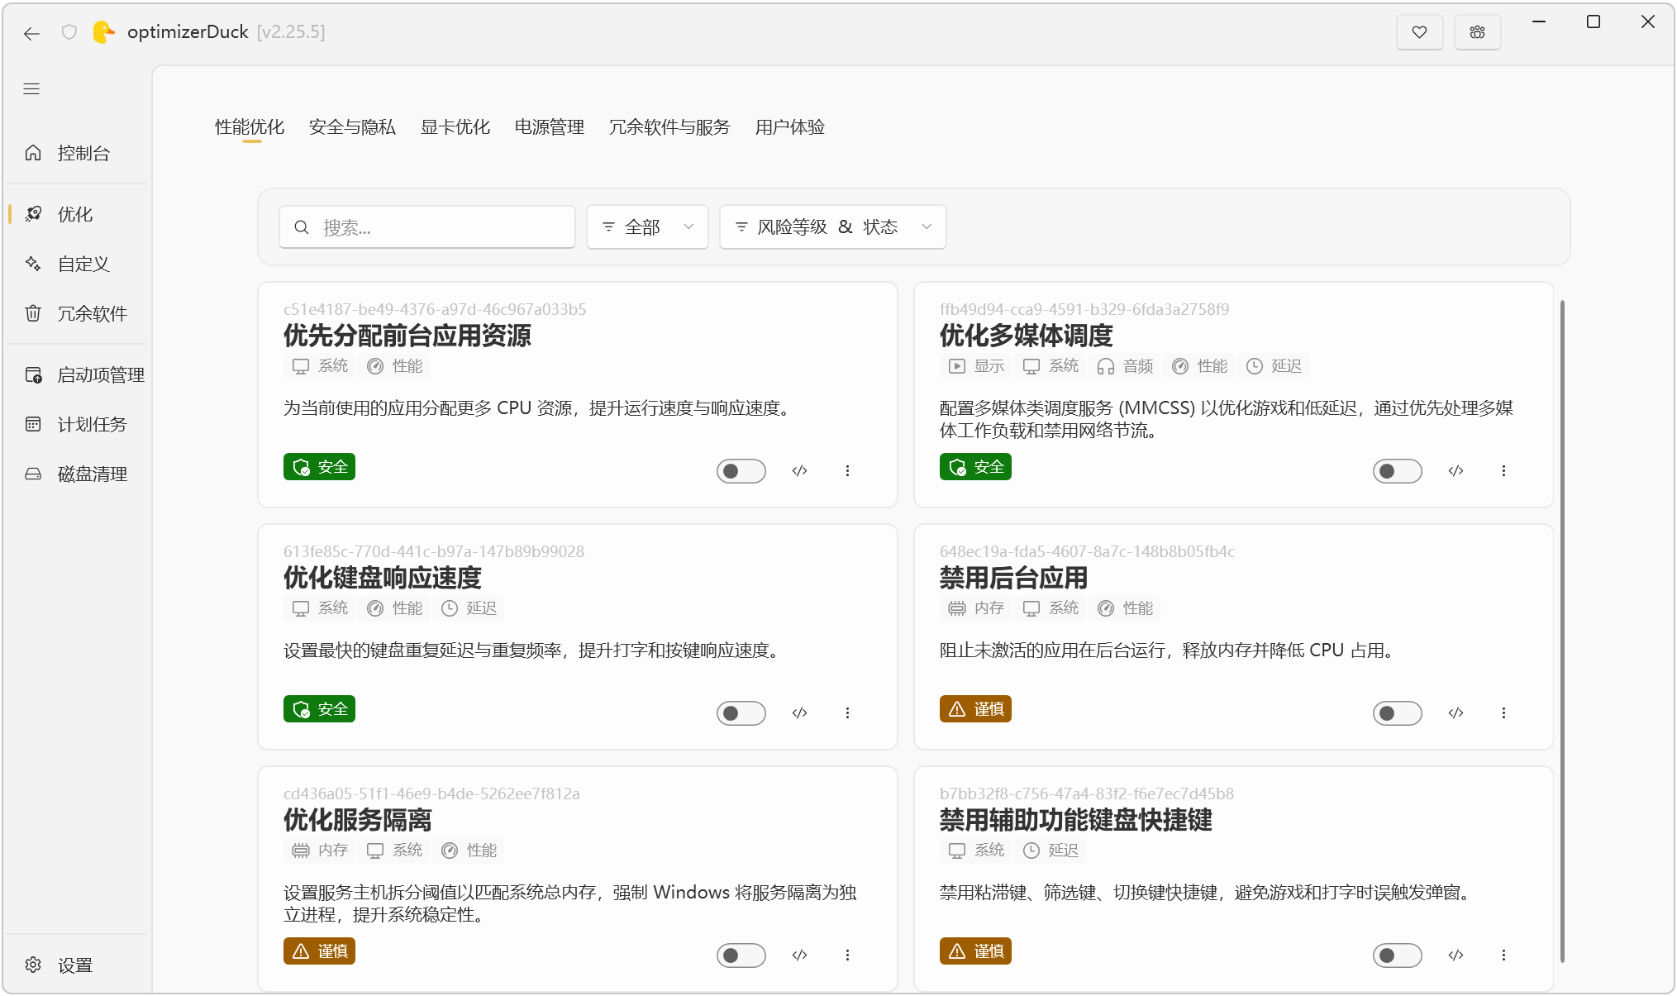1677x996 pixels.
Task: Toggle 优先分配前台应用资源 switch
Action: pyautogui.click(x=741, y=471)
